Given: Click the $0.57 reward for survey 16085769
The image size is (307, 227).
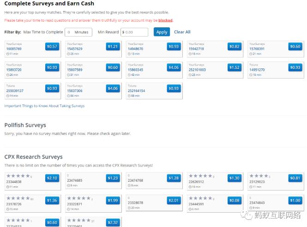Looking at the screenshot, I should coord(52,46).
